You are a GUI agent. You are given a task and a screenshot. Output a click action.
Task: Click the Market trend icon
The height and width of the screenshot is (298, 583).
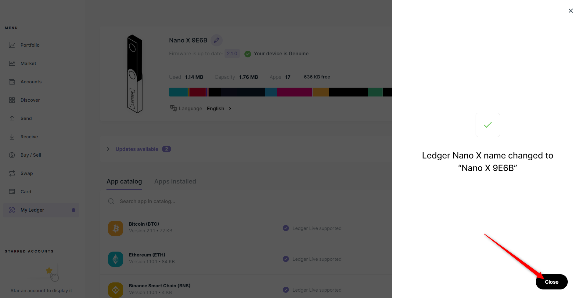(12, 64)
